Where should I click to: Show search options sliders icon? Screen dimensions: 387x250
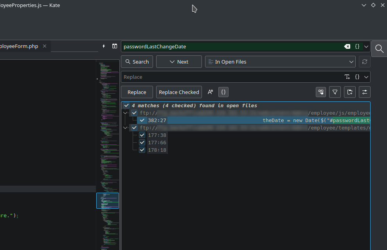coord(365,92)
